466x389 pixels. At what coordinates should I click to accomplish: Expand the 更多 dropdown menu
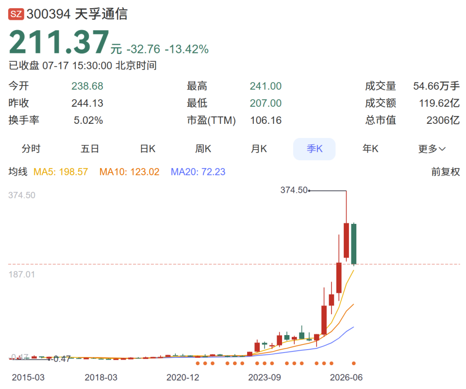click(x=432, y=149)
